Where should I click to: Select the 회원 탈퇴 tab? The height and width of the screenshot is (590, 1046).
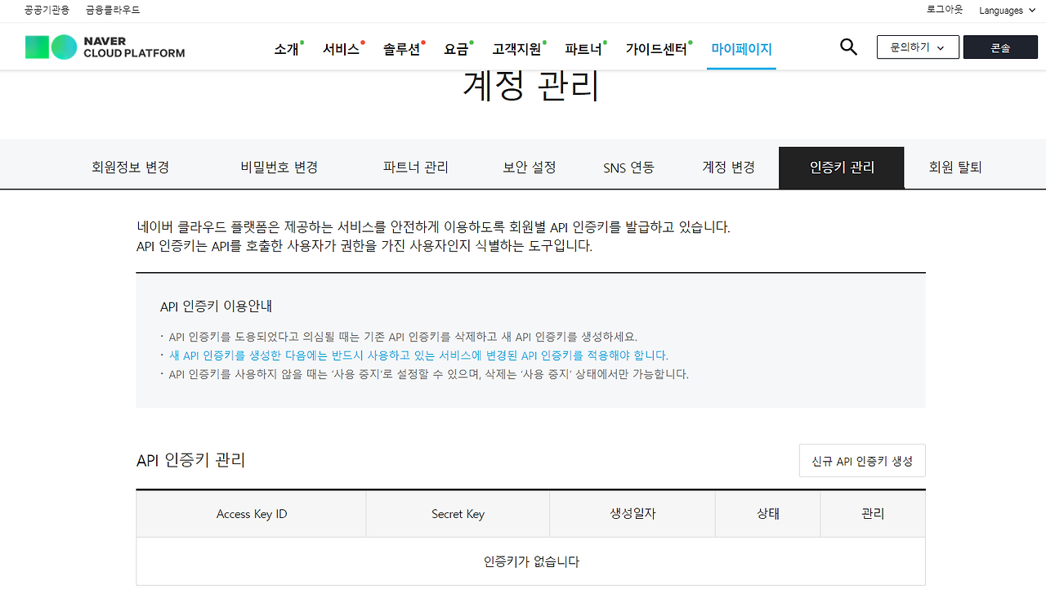coord(954,166)
